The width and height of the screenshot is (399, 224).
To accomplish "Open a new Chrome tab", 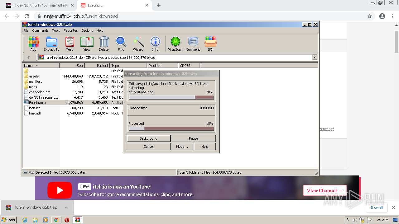I will pyautogui.click(x=159, y=5).
